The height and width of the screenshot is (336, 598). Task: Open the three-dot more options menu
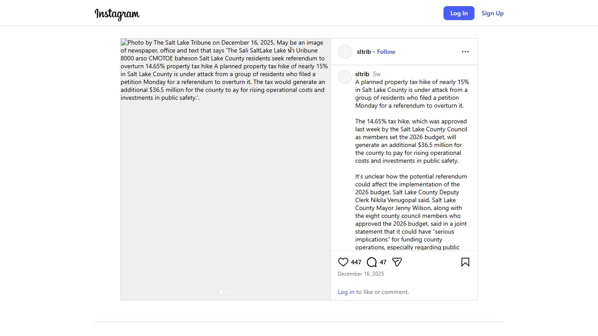click(x=465, y=52)
